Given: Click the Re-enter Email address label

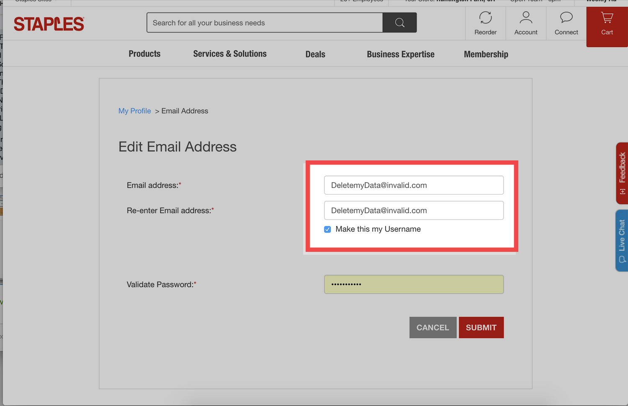Looking at the screenshot, I should click(170, 211).
